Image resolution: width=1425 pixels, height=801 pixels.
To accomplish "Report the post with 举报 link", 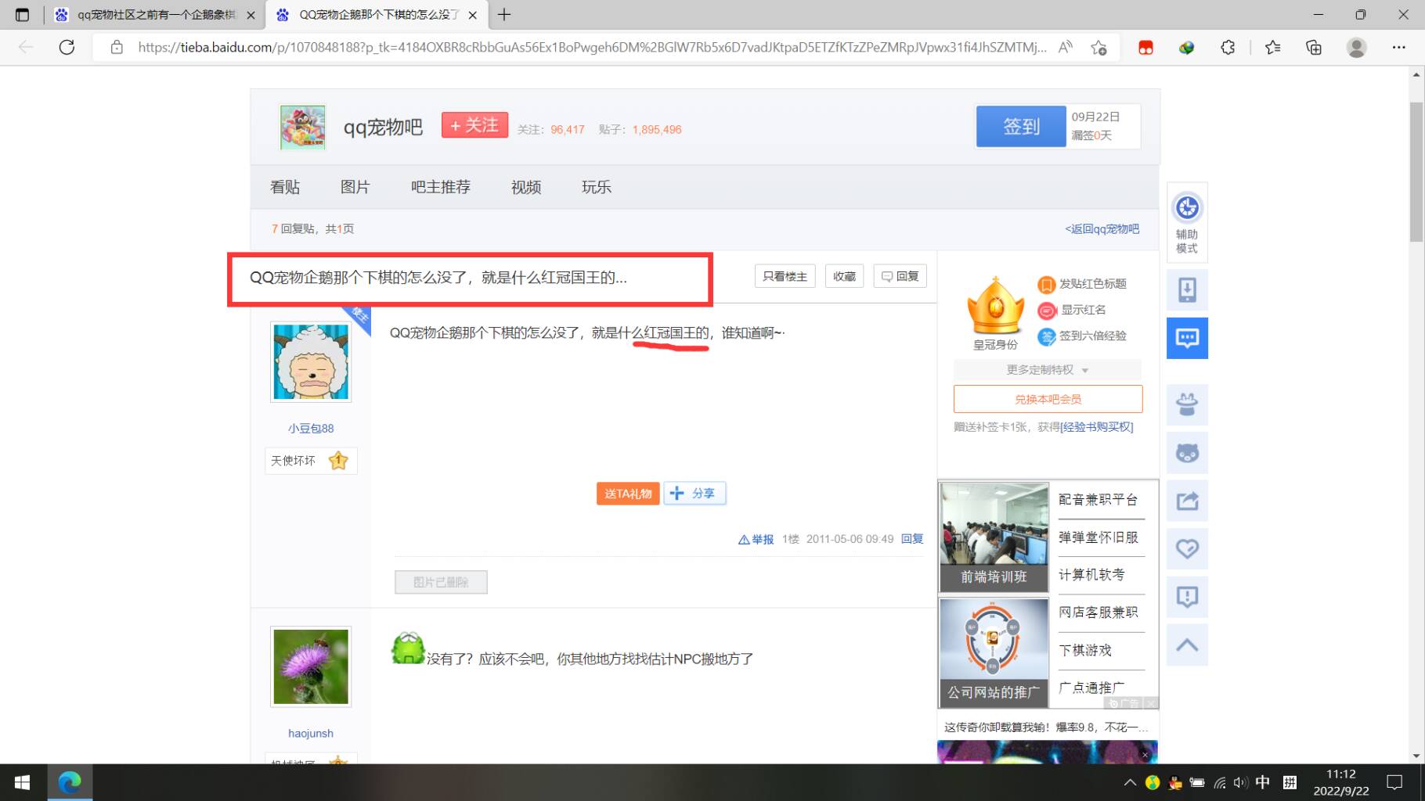I will click(x=756, y=539).
